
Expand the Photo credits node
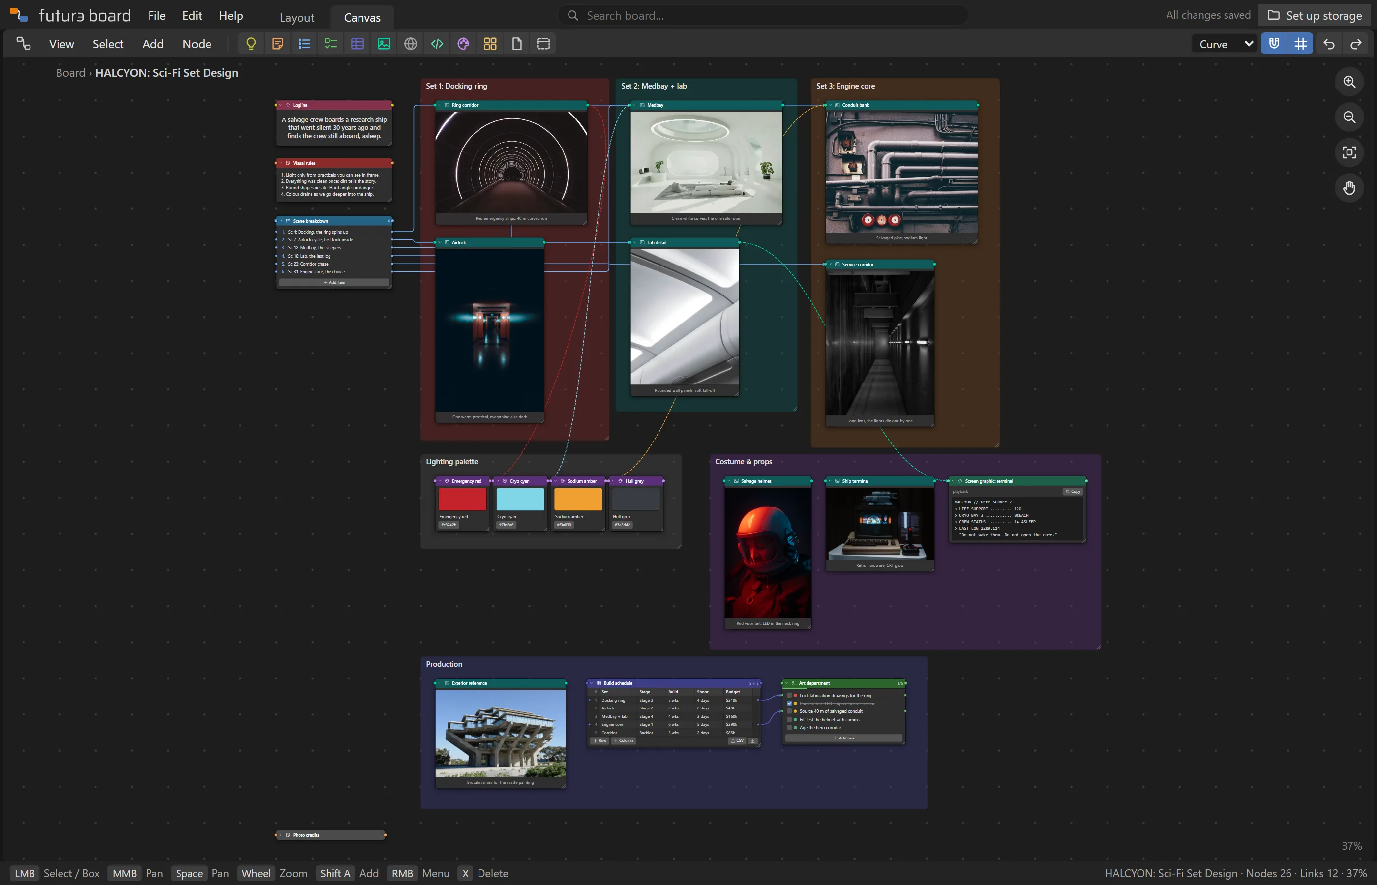pos(281,835)
